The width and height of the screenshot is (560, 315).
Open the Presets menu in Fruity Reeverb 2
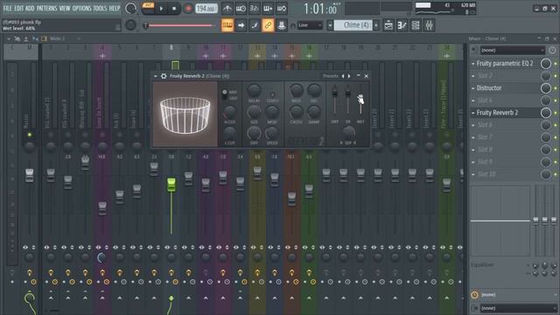click(x=331, y=76)
